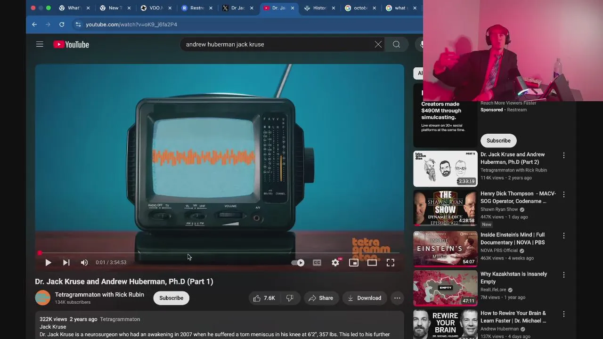Dislike the video with the thumbs down
Screen dimensions: 603x339
tap(290, 298)
